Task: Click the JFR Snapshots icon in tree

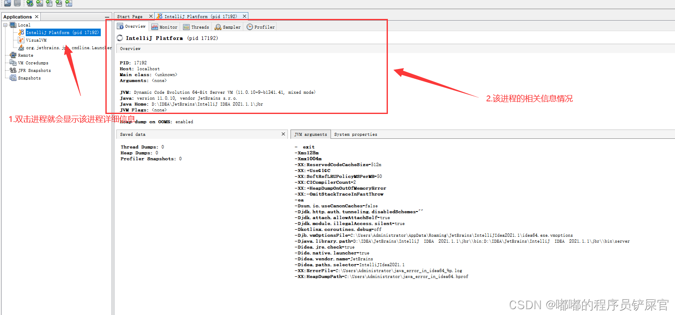Action: point(13,70)
